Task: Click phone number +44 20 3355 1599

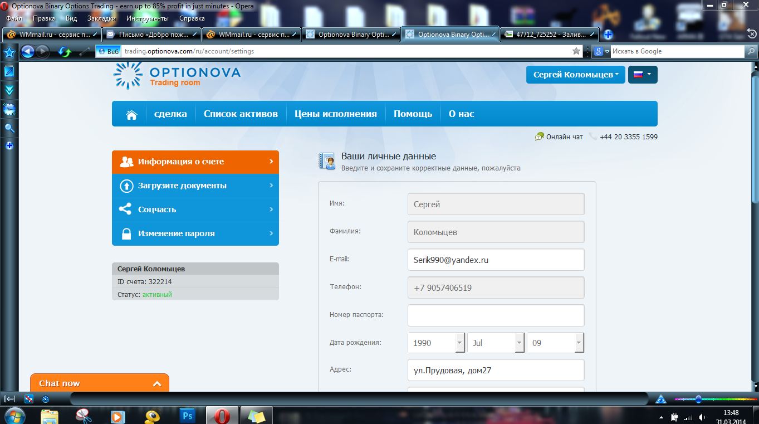Action: pos(628,137)
